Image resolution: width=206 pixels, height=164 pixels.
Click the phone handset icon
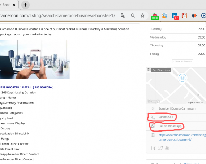[x=153, y=117]
